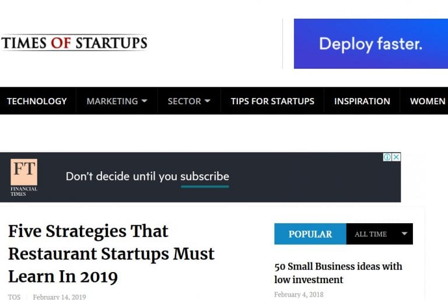
Task: Click the February 14, 2019 date
Action: coord(60,297)
